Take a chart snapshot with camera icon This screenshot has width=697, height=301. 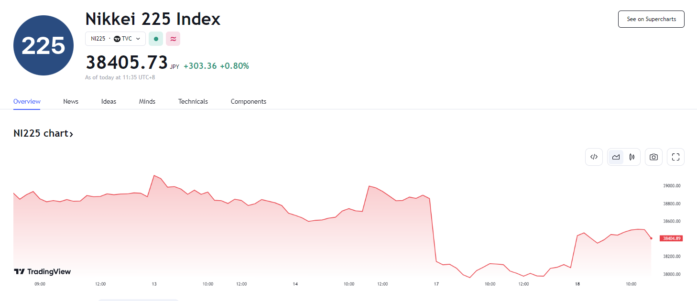[x=653, y=157]
